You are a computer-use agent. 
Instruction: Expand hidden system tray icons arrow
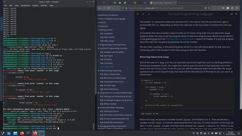click(x=223, y=133)
